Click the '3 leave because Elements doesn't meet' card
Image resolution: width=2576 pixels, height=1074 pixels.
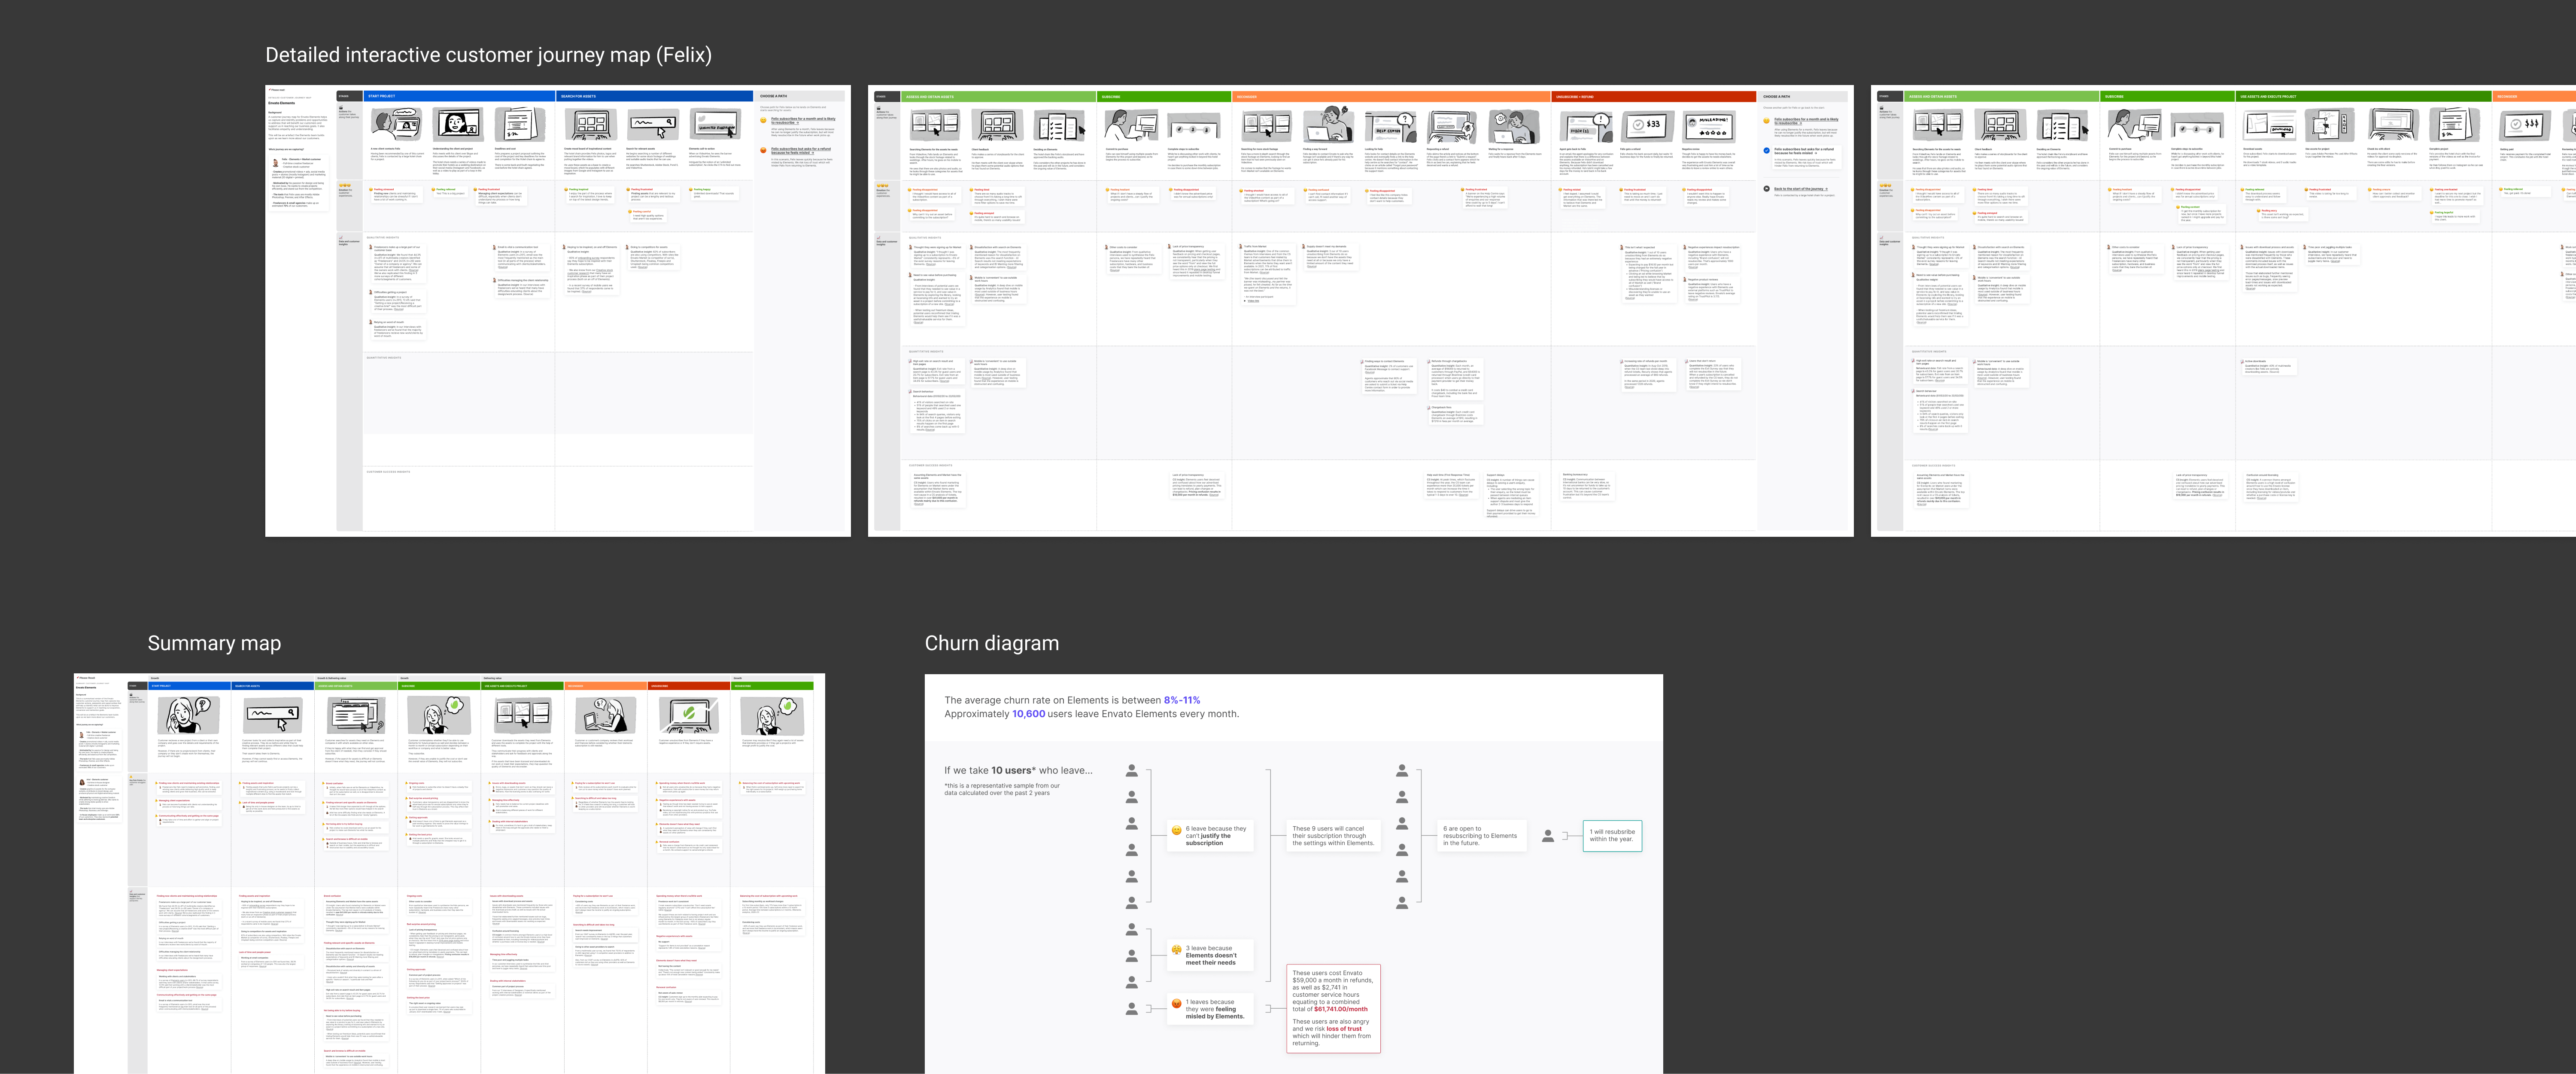pos(1210,955)
